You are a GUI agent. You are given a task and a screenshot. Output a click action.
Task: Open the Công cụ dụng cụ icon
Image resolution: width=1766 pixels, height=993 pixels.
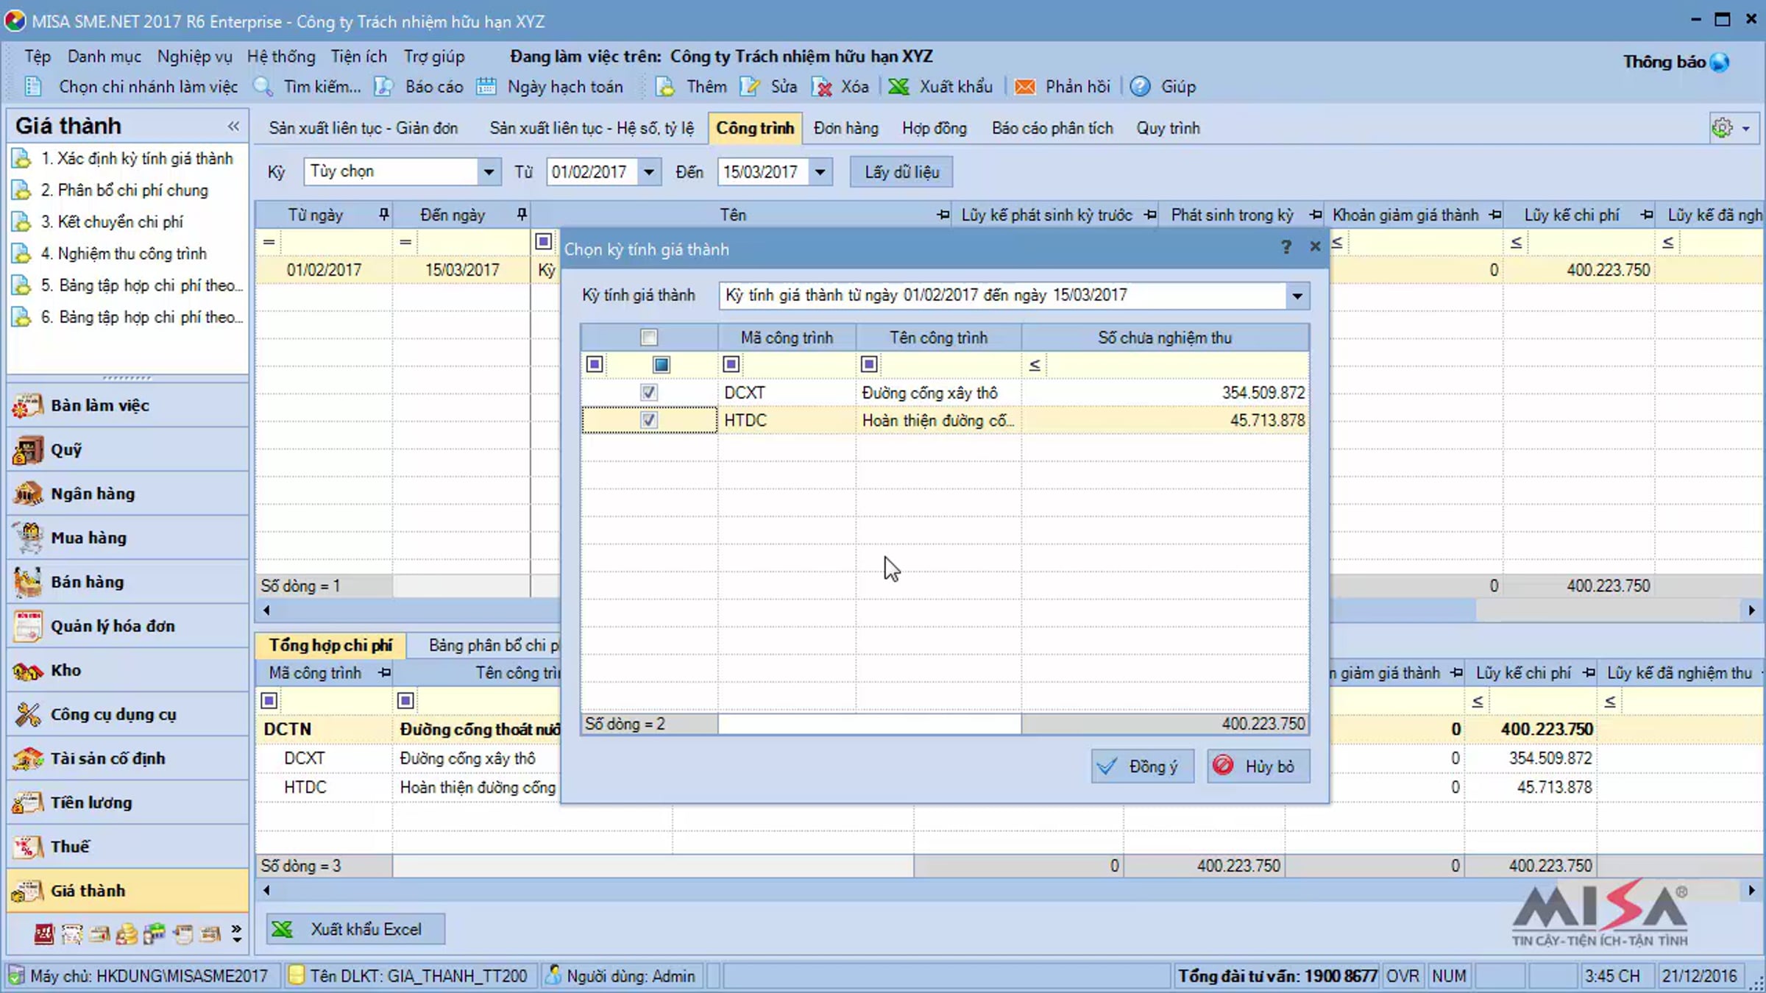[28, 714]
